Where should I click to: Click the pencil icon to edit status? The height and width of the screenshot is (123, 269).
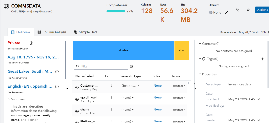click(226, 13)
